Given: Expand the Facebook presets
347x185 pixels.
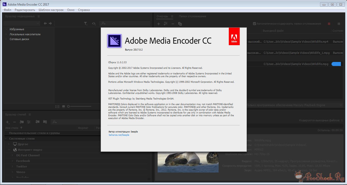Looking at the screenshot, I should tap(12, 161).
